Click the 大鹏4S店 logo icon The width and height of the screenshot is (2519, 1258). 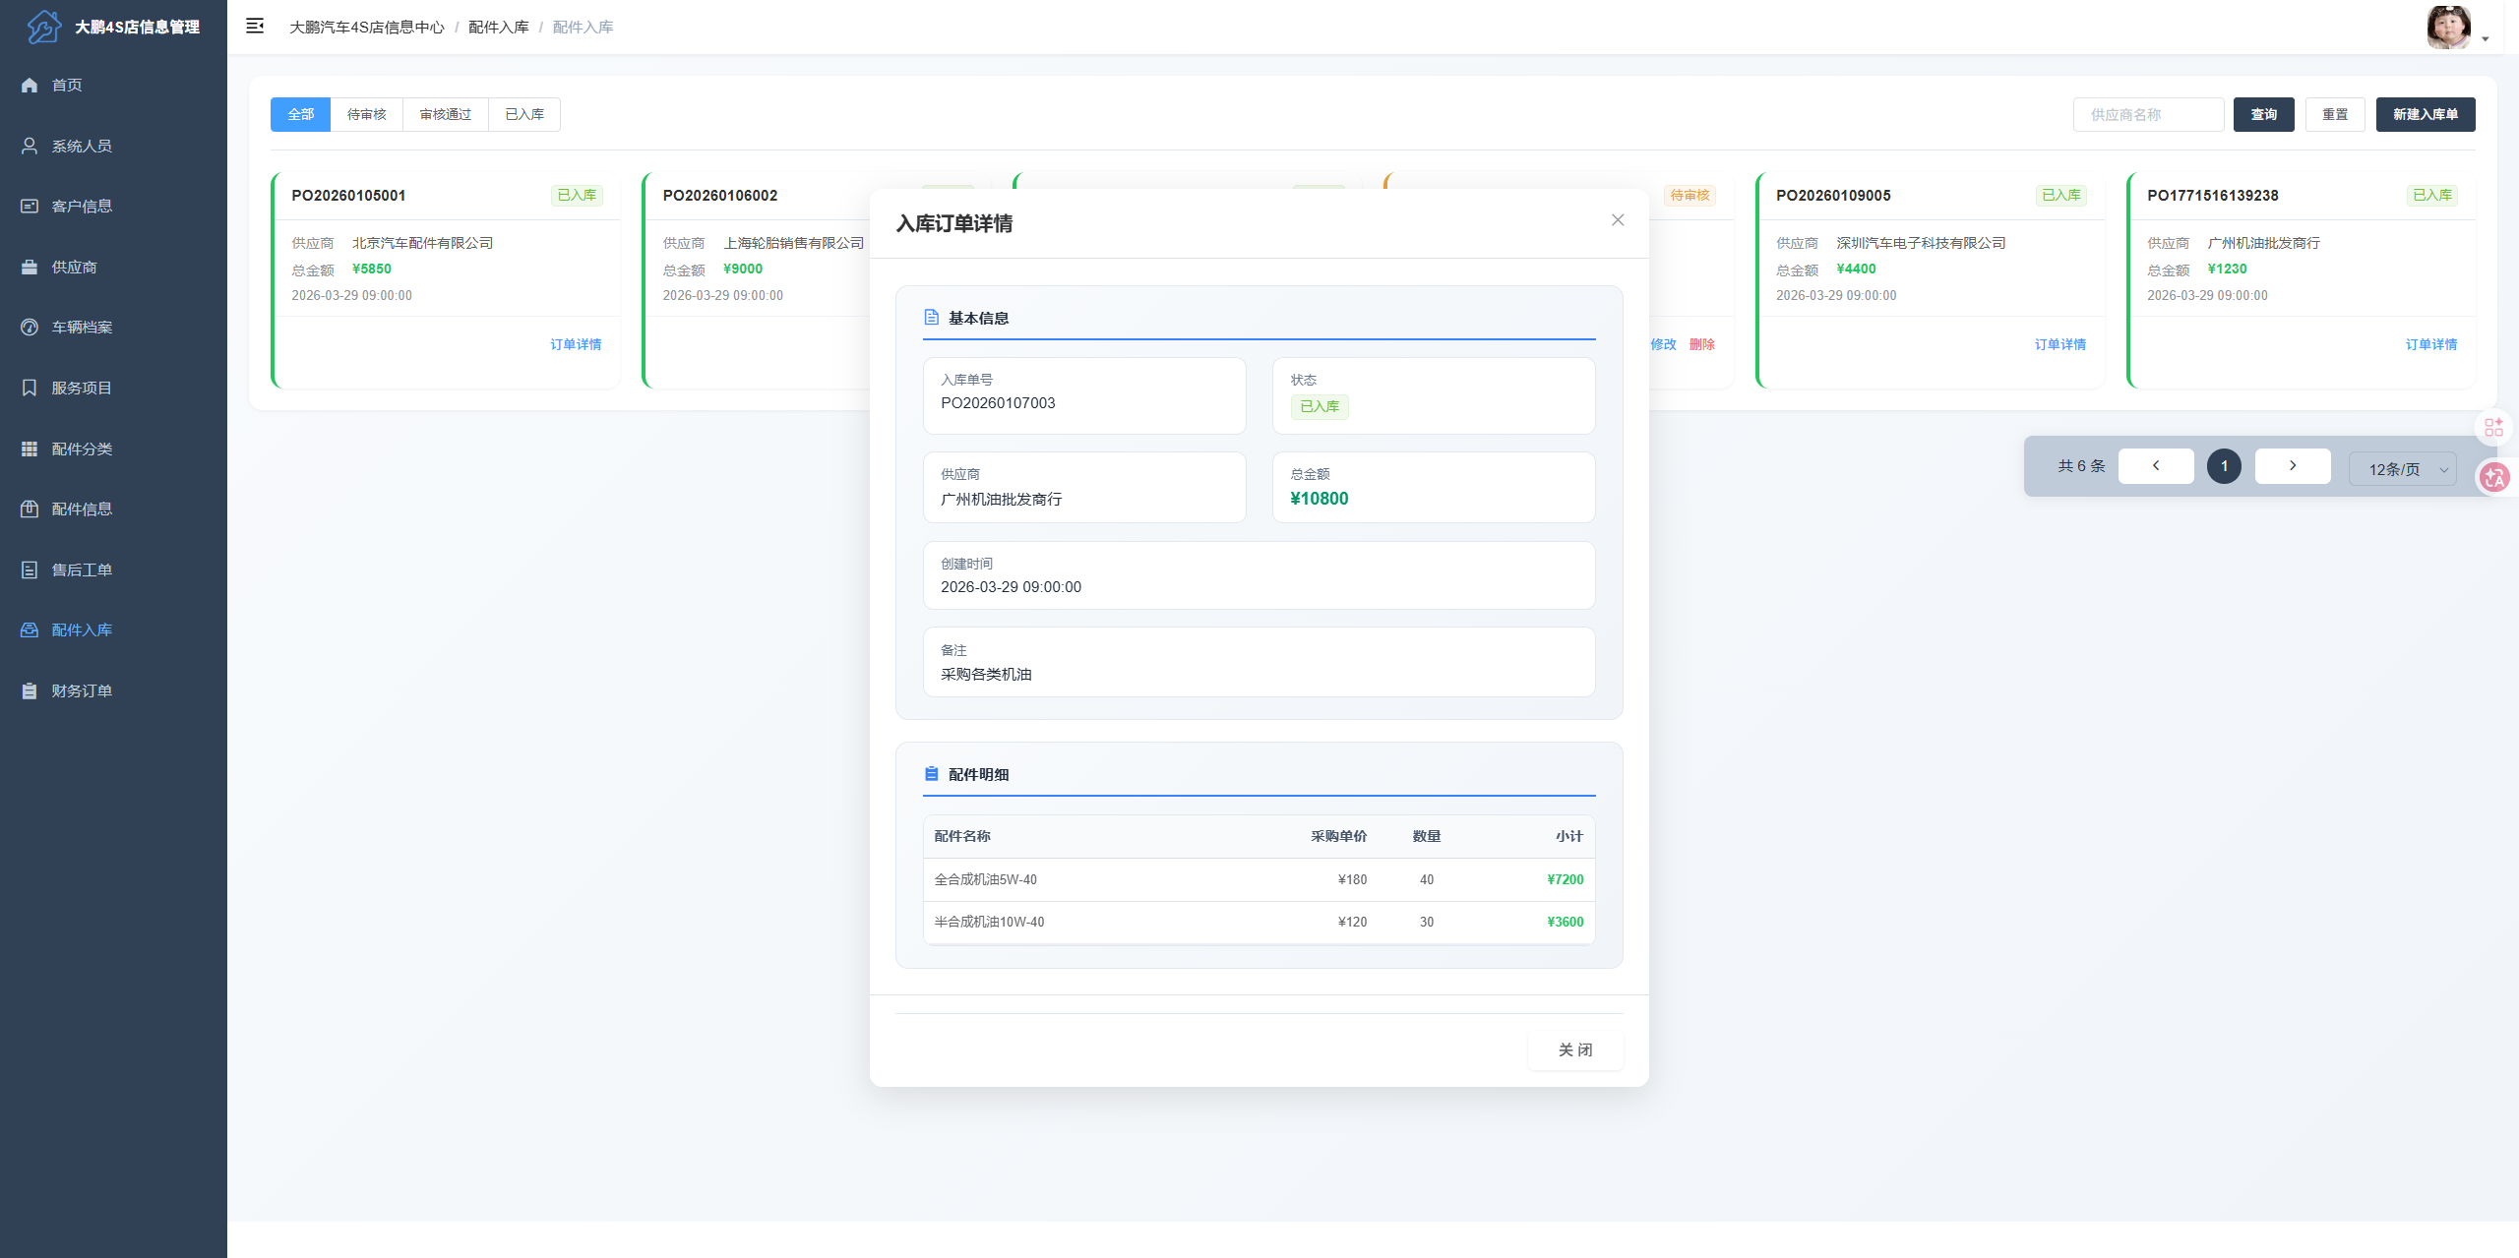pos(43,27)
